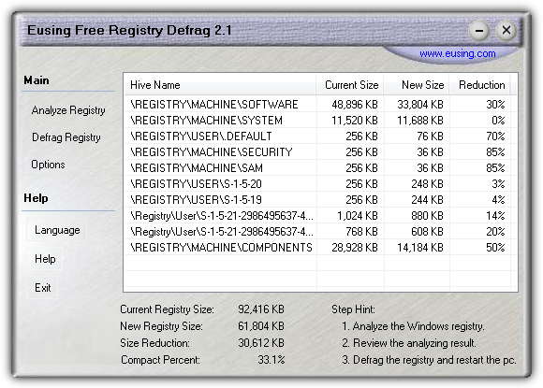Start Defrag Registry from sidebar
Image resolution: width=543 pixels, height=388 pixels.
coord(66,137)
